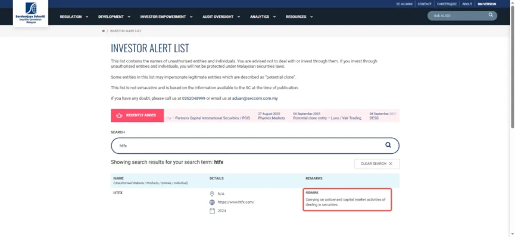Screen dimensions: 515x237
Task: Open the Careers@SC link
Action: click(447, 4)
